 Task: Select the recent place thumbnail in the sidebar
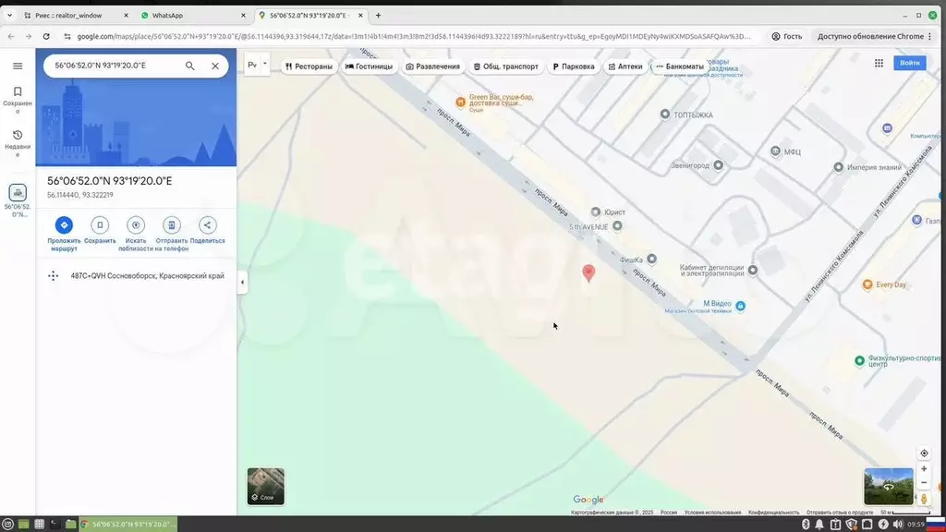pos(18,193)
